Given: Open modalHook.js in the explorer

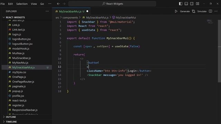Looking at the screenshot, I should point(21,49).
